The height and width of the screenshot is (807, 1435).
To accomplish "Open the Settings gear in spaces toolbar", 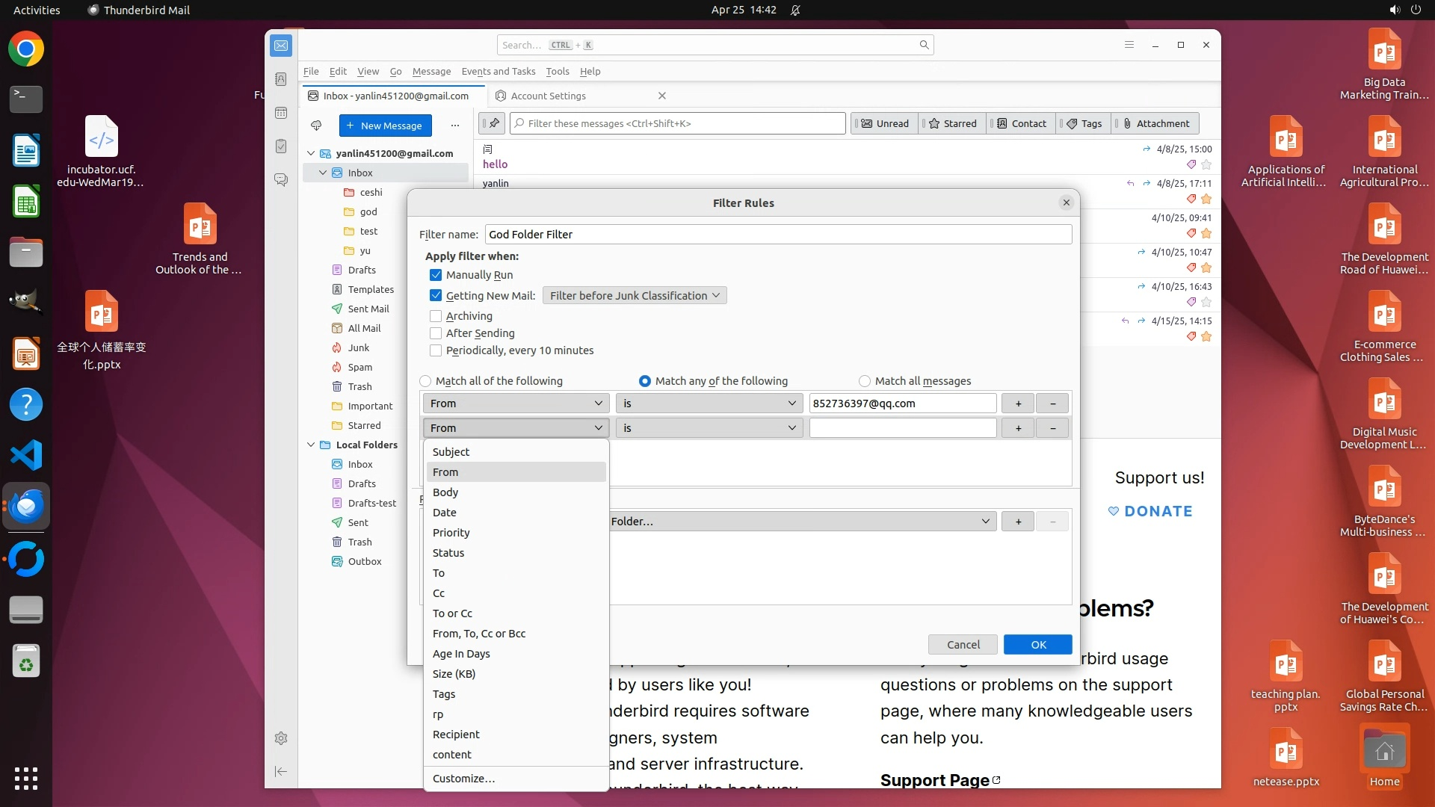I will coord(281,738).
